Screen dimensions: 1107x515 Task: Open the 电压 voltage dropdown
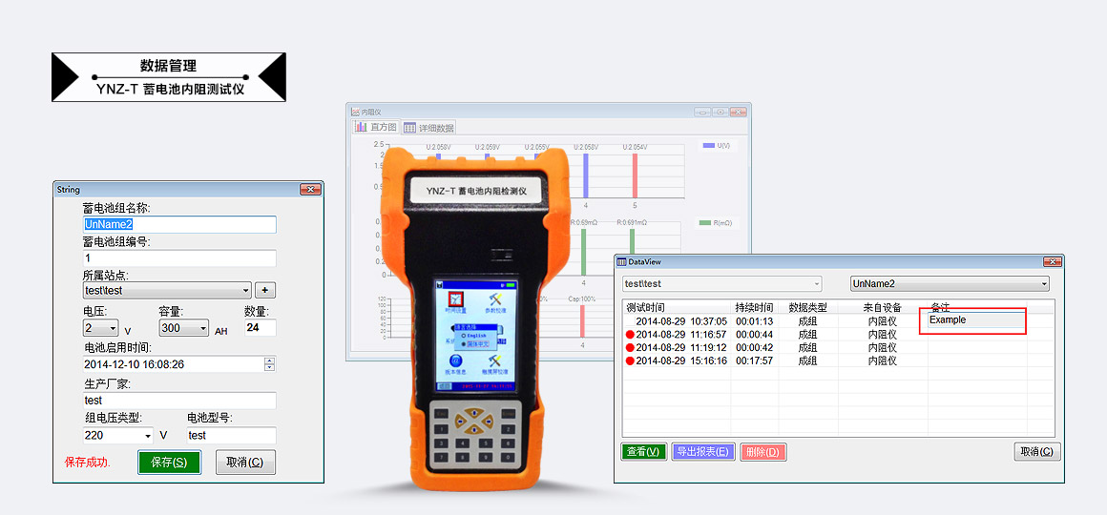101,328
